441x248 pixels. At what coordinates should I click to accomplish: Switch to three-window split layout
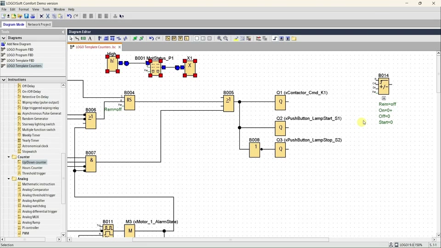209,39
